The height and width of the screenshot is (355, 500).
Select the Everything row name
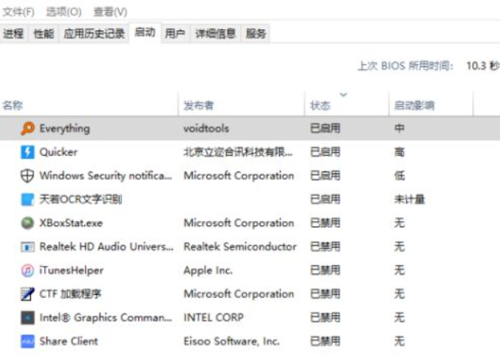pyautogui.click(x=64, y=129)
